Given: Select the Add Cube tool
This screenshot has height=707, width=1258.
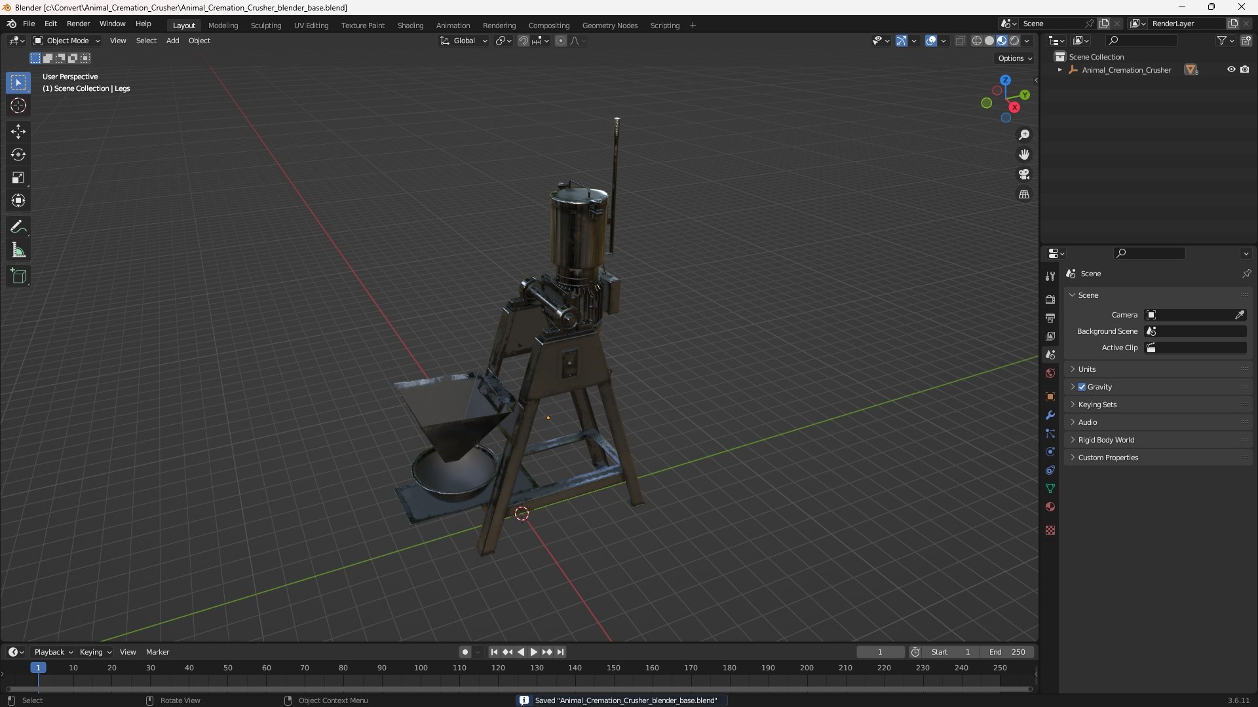Looking at the screenshot, I should point(18,276).
